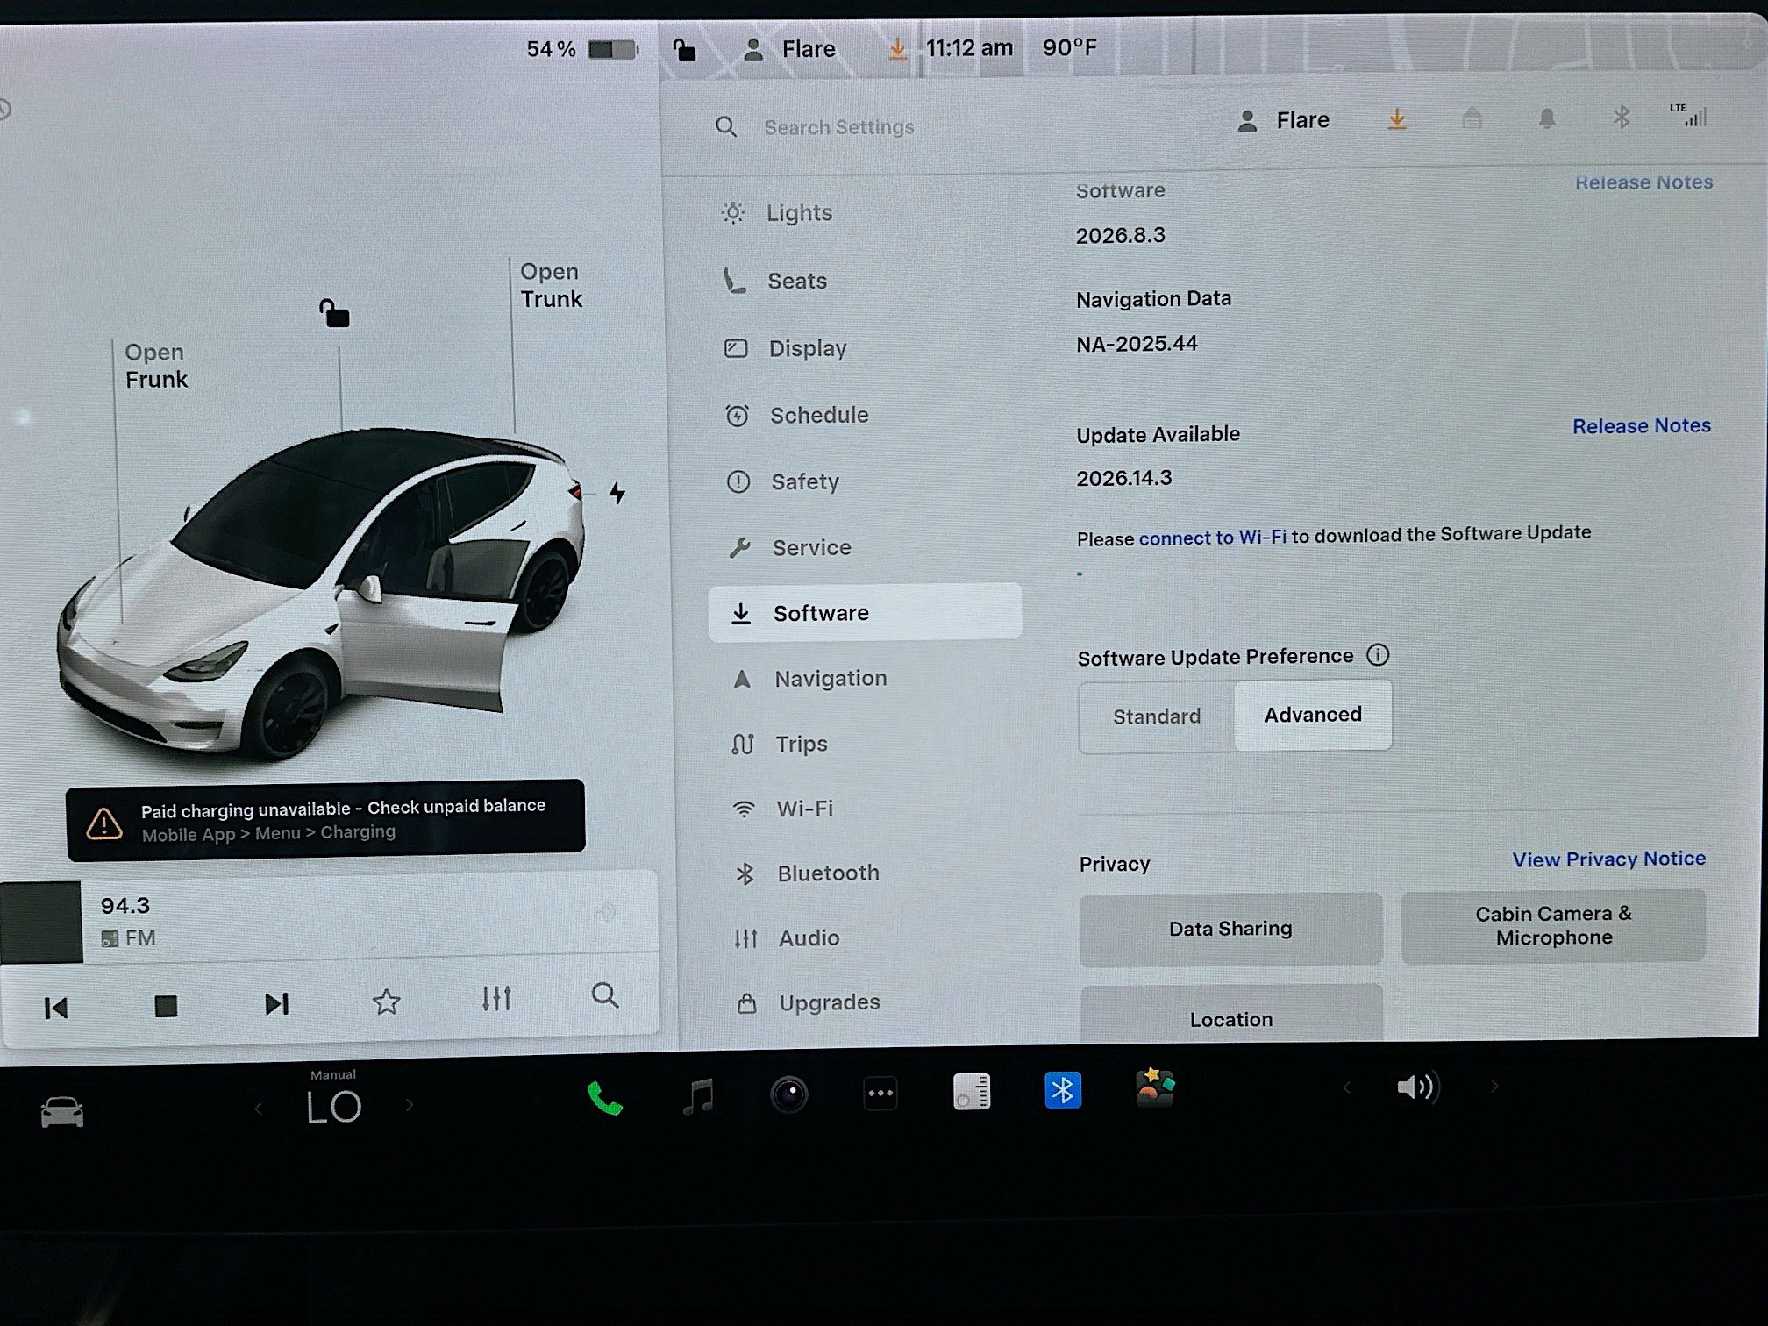Skip to previous radio station
Screen dimensions: 1768x1326
pyautogui.click(x=55, y=1008)
